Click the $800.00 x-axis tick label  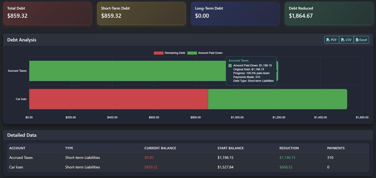pos(196,117)
